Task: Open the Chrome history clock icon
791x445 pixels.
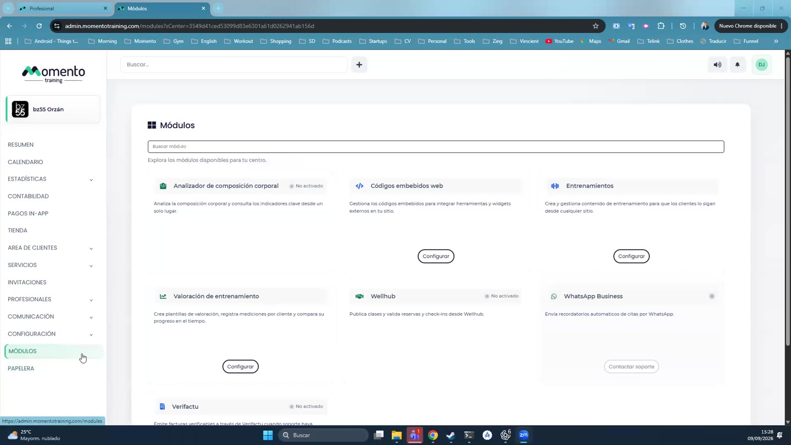Action: click(683, 26)
